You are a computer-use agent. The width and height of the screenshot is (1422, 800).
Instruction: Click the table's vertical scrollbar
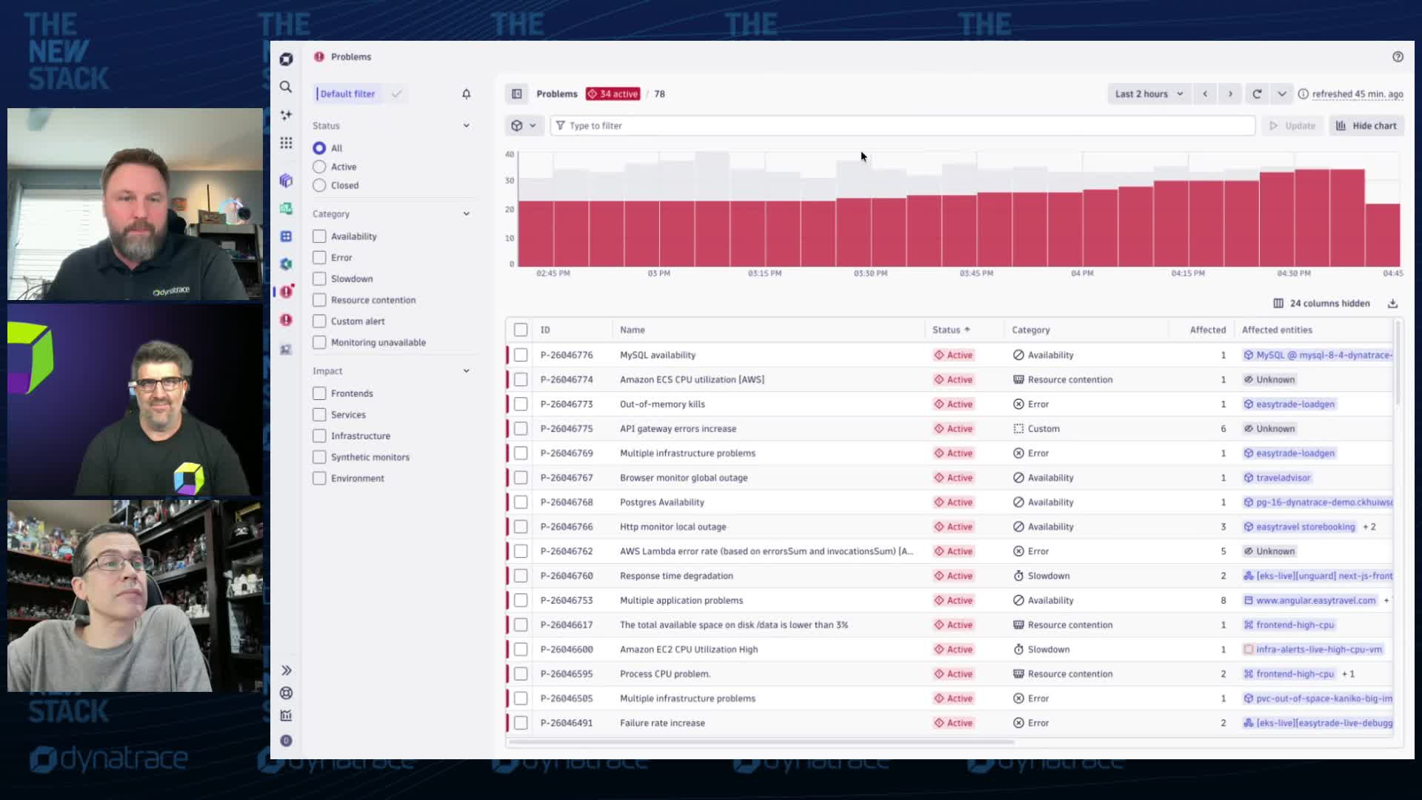[1398, 363]
